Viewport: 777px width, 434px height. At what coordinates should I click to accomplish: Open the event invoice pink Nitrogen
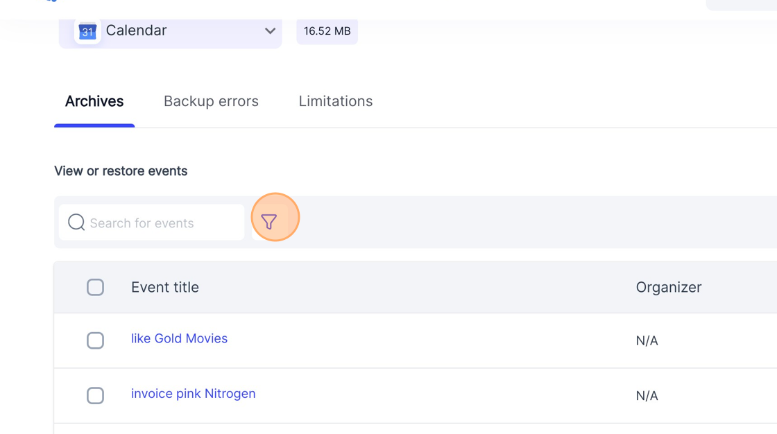click(x=193, y=393)
